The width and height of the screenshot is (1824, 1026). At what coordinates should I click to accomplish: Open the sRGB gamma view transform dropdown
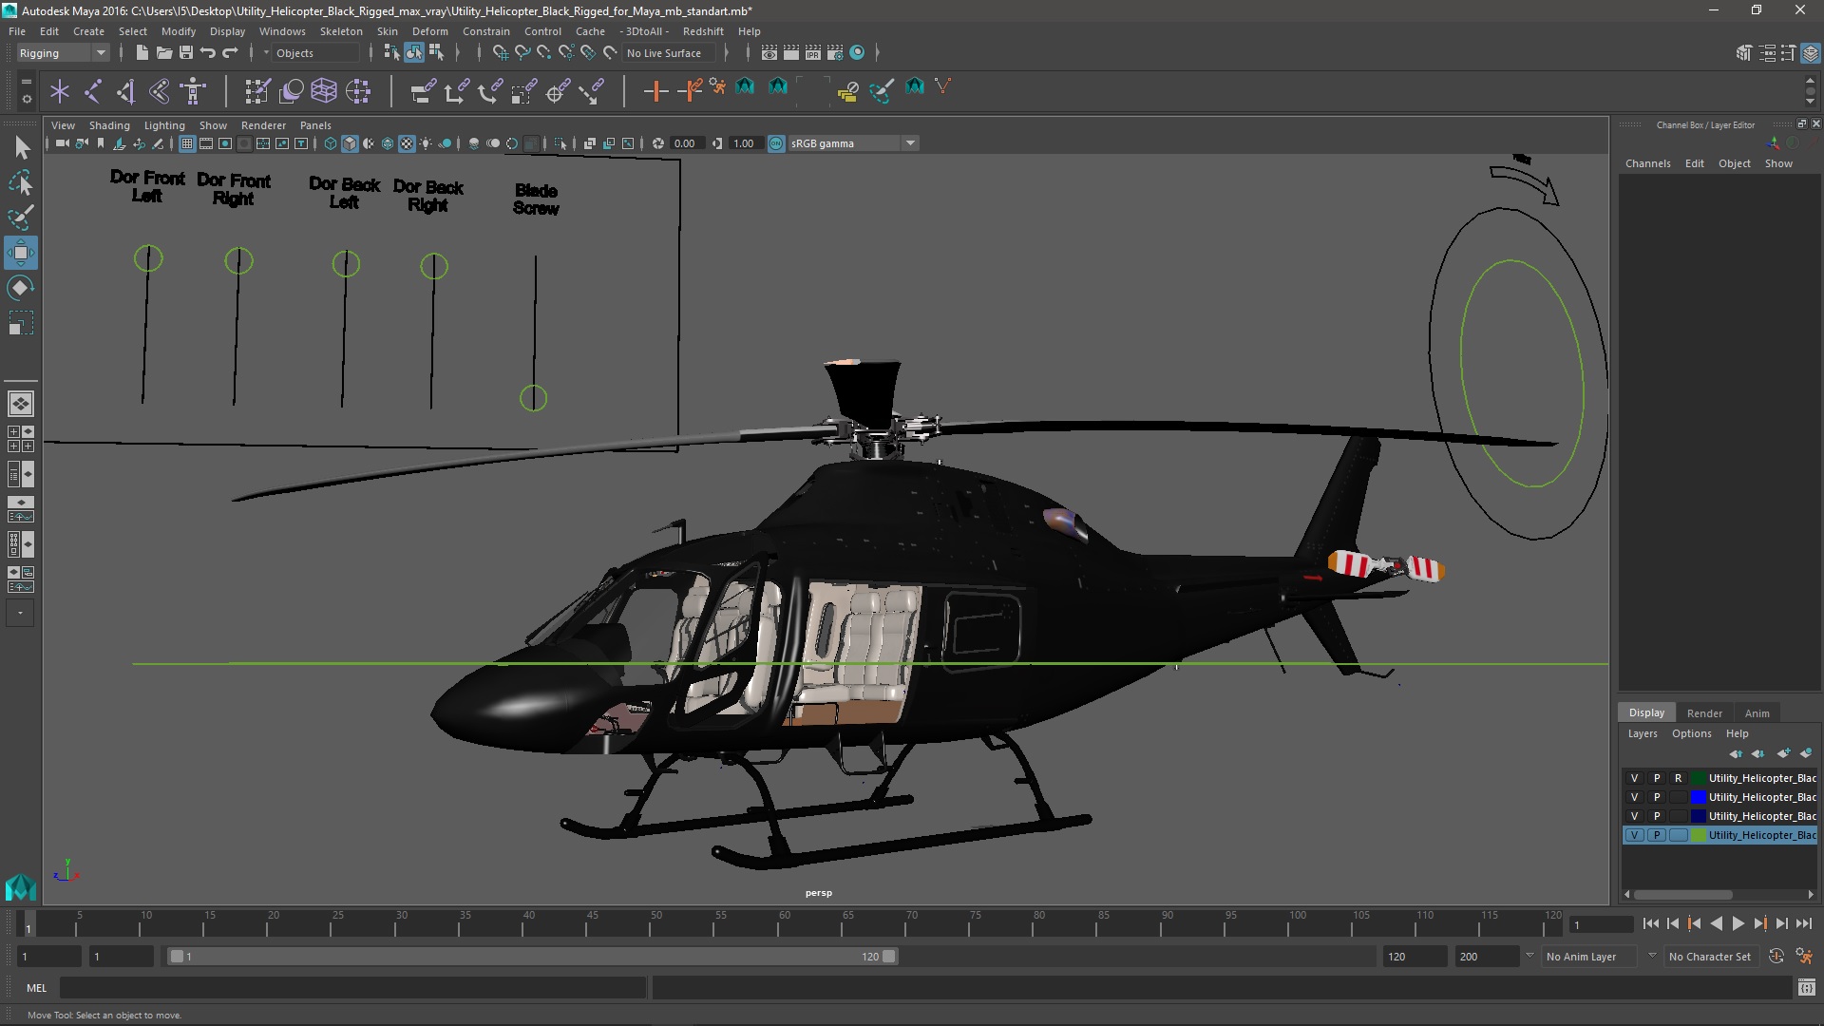[852, 143]
